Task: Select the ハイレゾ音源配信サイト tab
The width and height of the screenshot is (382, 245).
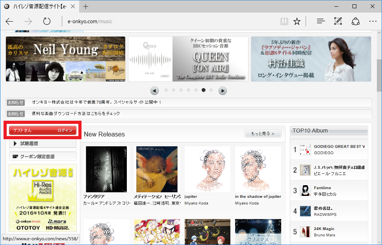Action: click(x=39, y=7)
